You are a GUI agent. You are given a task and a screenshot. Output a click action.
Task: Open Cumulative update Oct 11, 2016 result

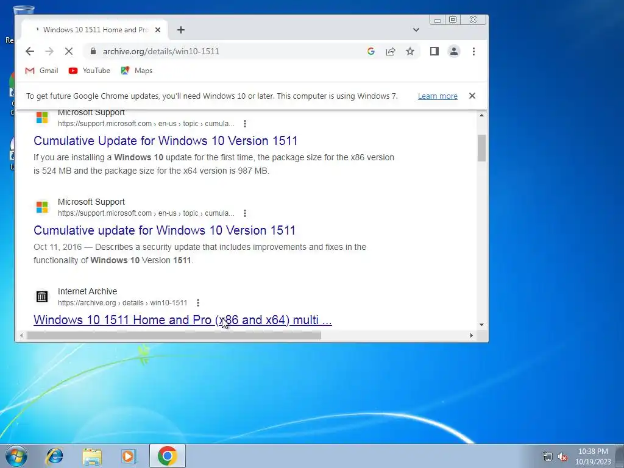(x=165, y=230)
